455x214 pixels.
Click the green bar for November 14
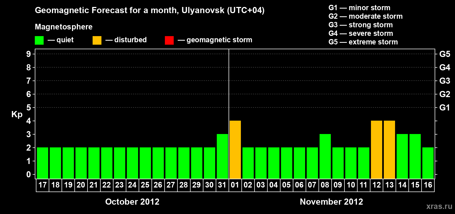(402, 156)
